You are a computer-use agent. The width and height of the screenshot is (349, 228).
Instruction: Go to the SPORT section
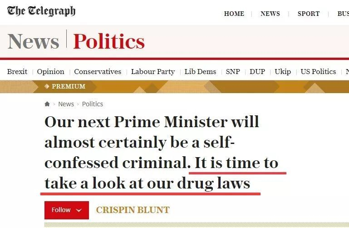[x=309, y=14]
